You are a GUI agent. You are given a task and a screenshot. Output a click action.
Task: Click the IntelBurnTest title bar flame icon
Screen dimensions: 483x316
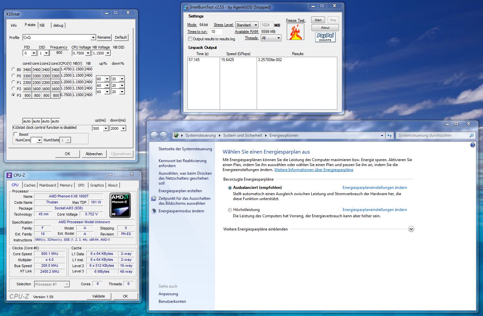tap(186, 7)
